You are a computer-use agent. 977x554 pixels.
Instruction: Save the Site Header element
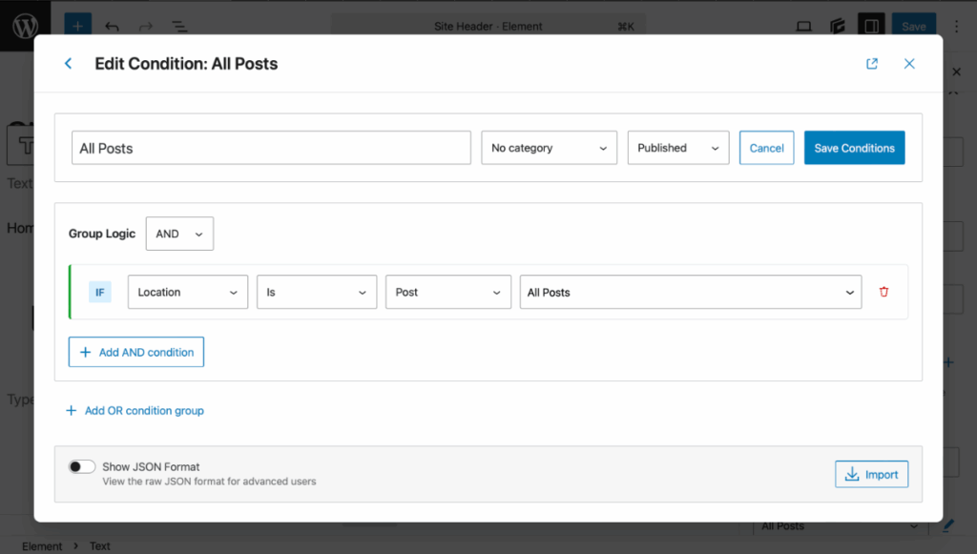pos(913,26)
